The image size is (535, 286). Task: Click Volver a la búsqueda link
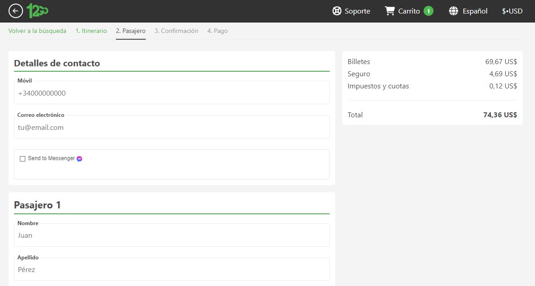point(37,31)
